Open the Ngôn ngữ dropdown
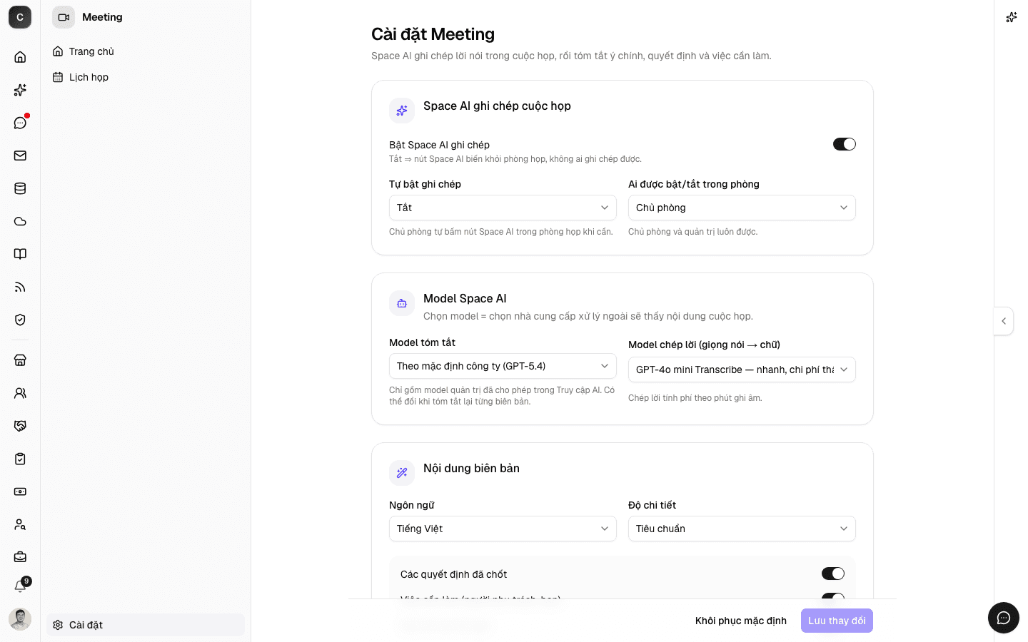The width and height of the screenshot is (1028, 642). coord(503,529)
